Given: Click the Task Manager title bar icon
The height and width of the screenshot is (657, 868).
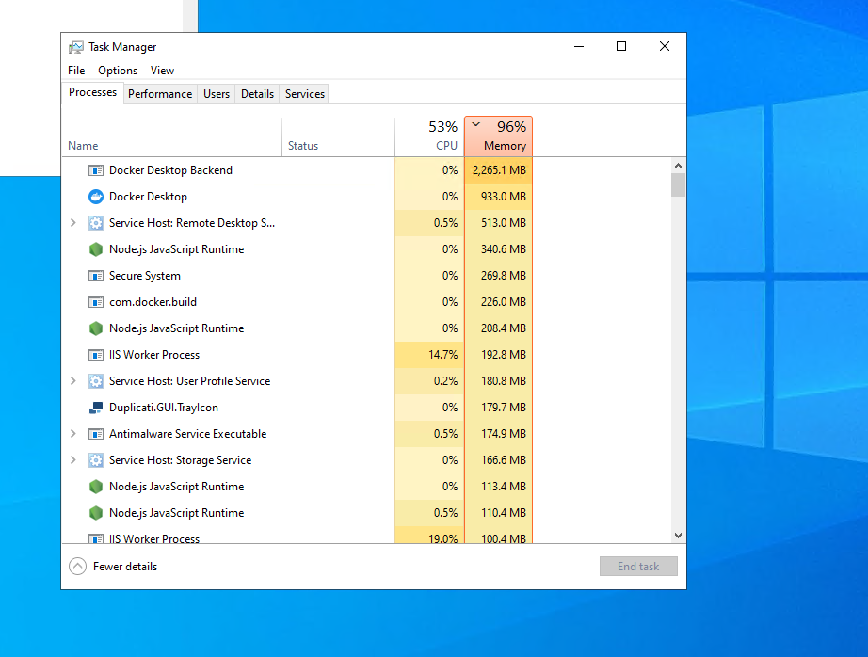Looking at the screenshot, I should [x=76, y=47].
